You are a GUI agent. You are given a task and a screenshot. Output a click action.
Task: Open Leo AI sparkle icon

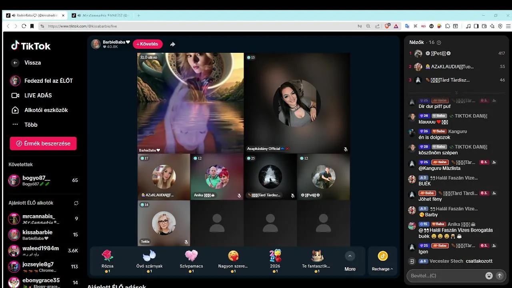pos(492,26)
